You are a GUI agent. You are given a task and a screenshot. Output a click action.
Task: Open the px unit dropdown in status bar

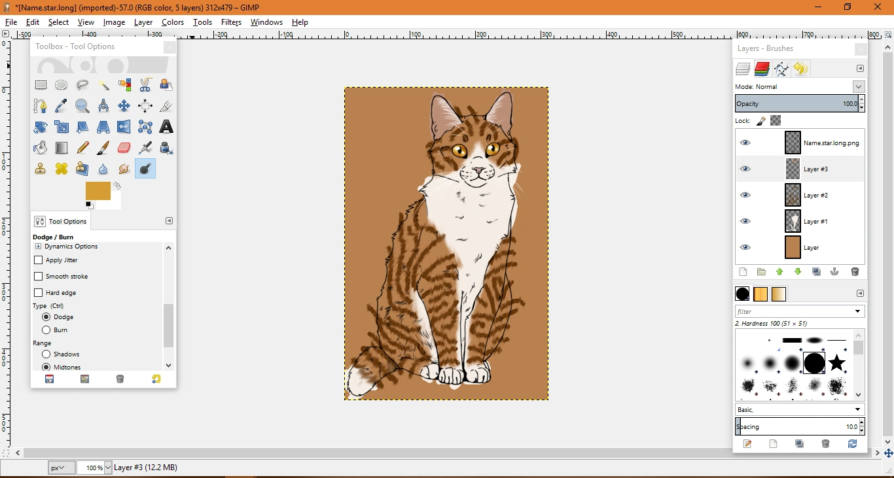pyautogui.click(x=62, y=468)
